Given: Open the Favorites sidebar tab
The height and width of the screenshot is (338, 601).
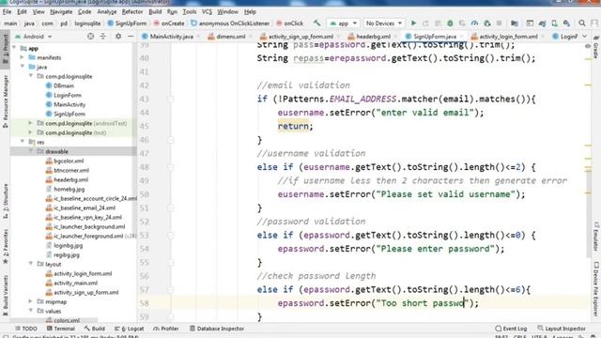Looking at the screenshot, I should click(5, 246).
